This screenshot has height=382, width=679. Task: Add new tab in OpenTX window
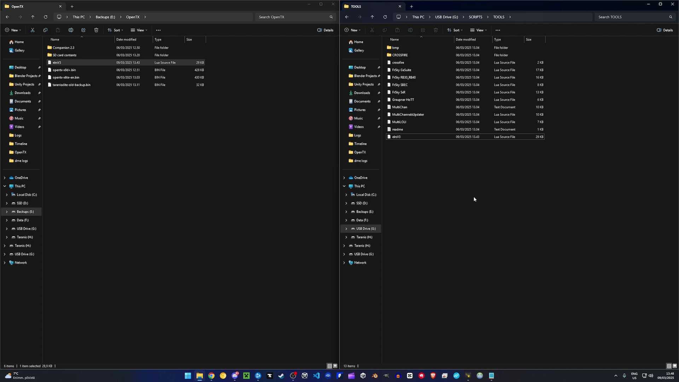tap(72, 6)
